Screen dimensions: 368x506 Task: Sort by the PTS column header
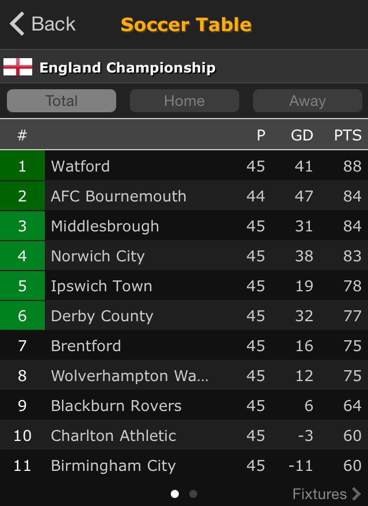click(347, 135)
